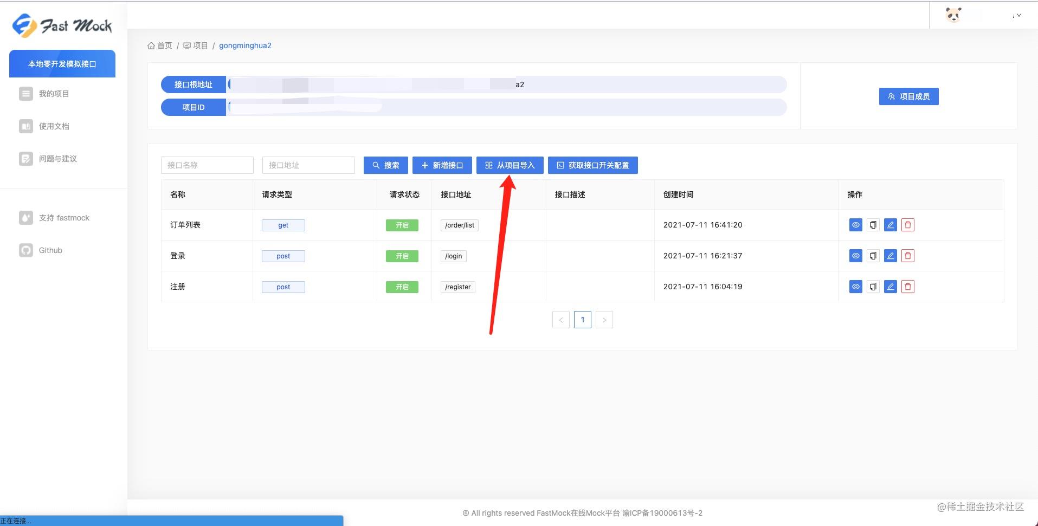The width and height of the screenshot is (1038, 526).
Task: Click the Github octocat icon
Action: coord(26,250)
